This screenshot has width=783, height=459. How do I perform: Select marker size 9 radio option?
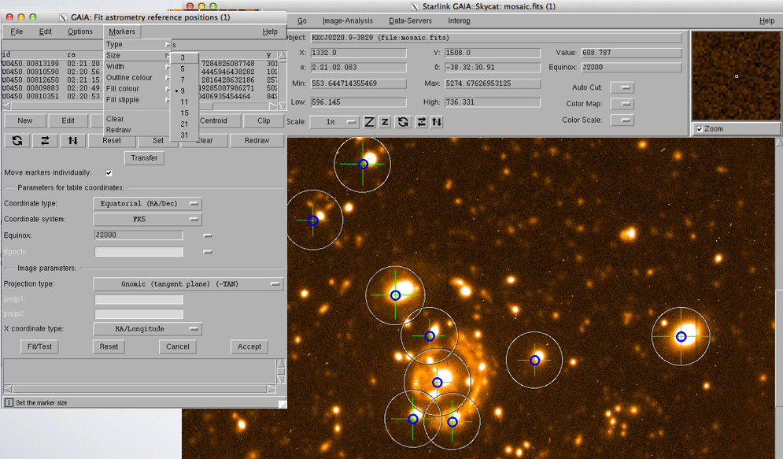183,91
